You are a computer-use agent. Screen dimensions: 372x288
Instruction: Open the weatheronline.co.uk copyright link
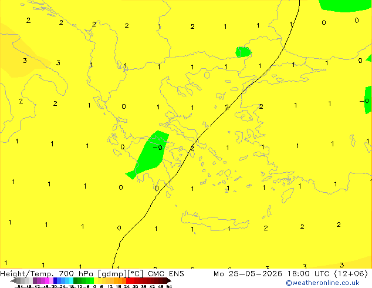pyautogui.click(x=323, y=283)
